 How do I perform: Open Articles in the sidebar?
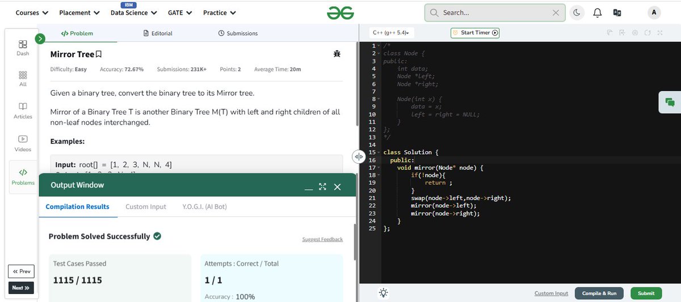click(23, 110)
